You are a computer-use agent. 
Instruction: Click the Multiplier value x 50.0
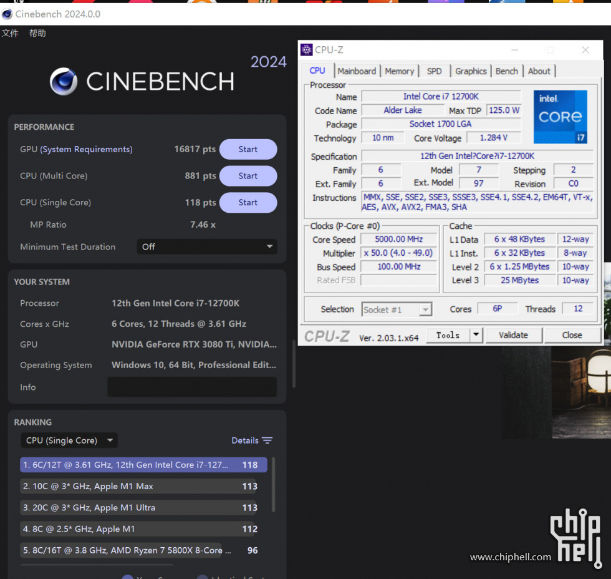[x=398, y=253]
